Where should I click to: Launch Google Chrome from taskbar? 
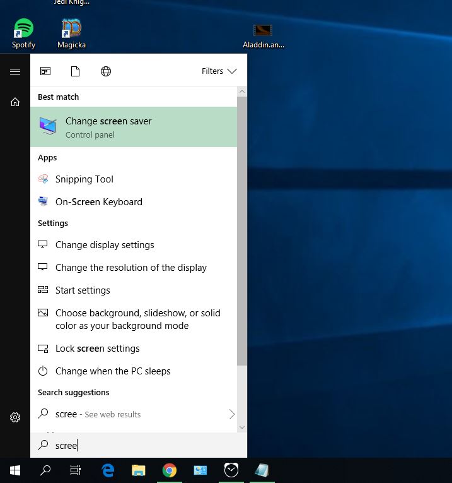tap(169, 470)
